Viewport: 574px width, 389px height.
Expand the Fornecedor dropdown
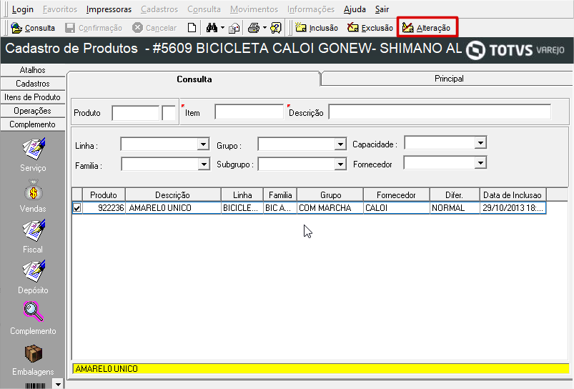480,162
